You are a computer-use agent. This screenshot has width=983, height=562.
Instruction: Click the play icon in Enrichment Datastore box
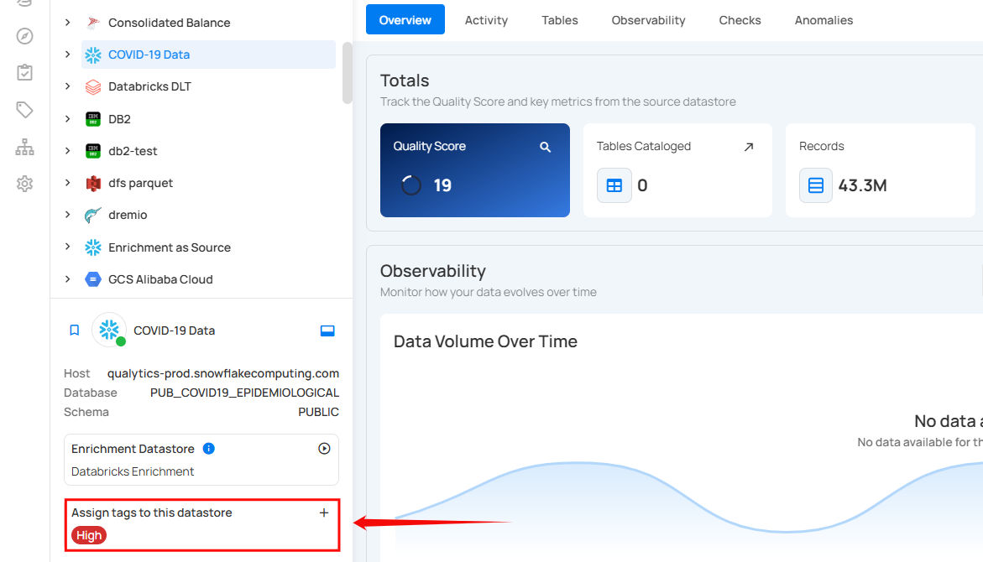(x=324, y=449)
